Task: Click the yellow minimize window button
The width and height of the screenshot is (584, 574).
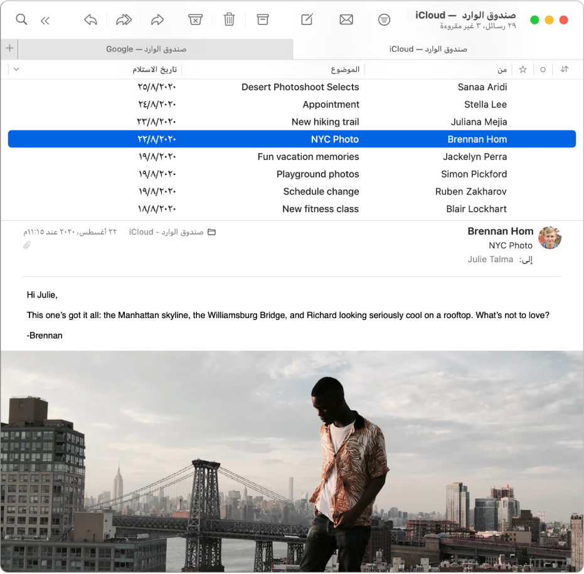Action: (x=549, y=19)
